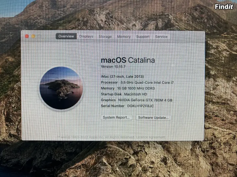Screen dimensions: 237x177
Task: Open the Service tab
Action: coord(161,37)
